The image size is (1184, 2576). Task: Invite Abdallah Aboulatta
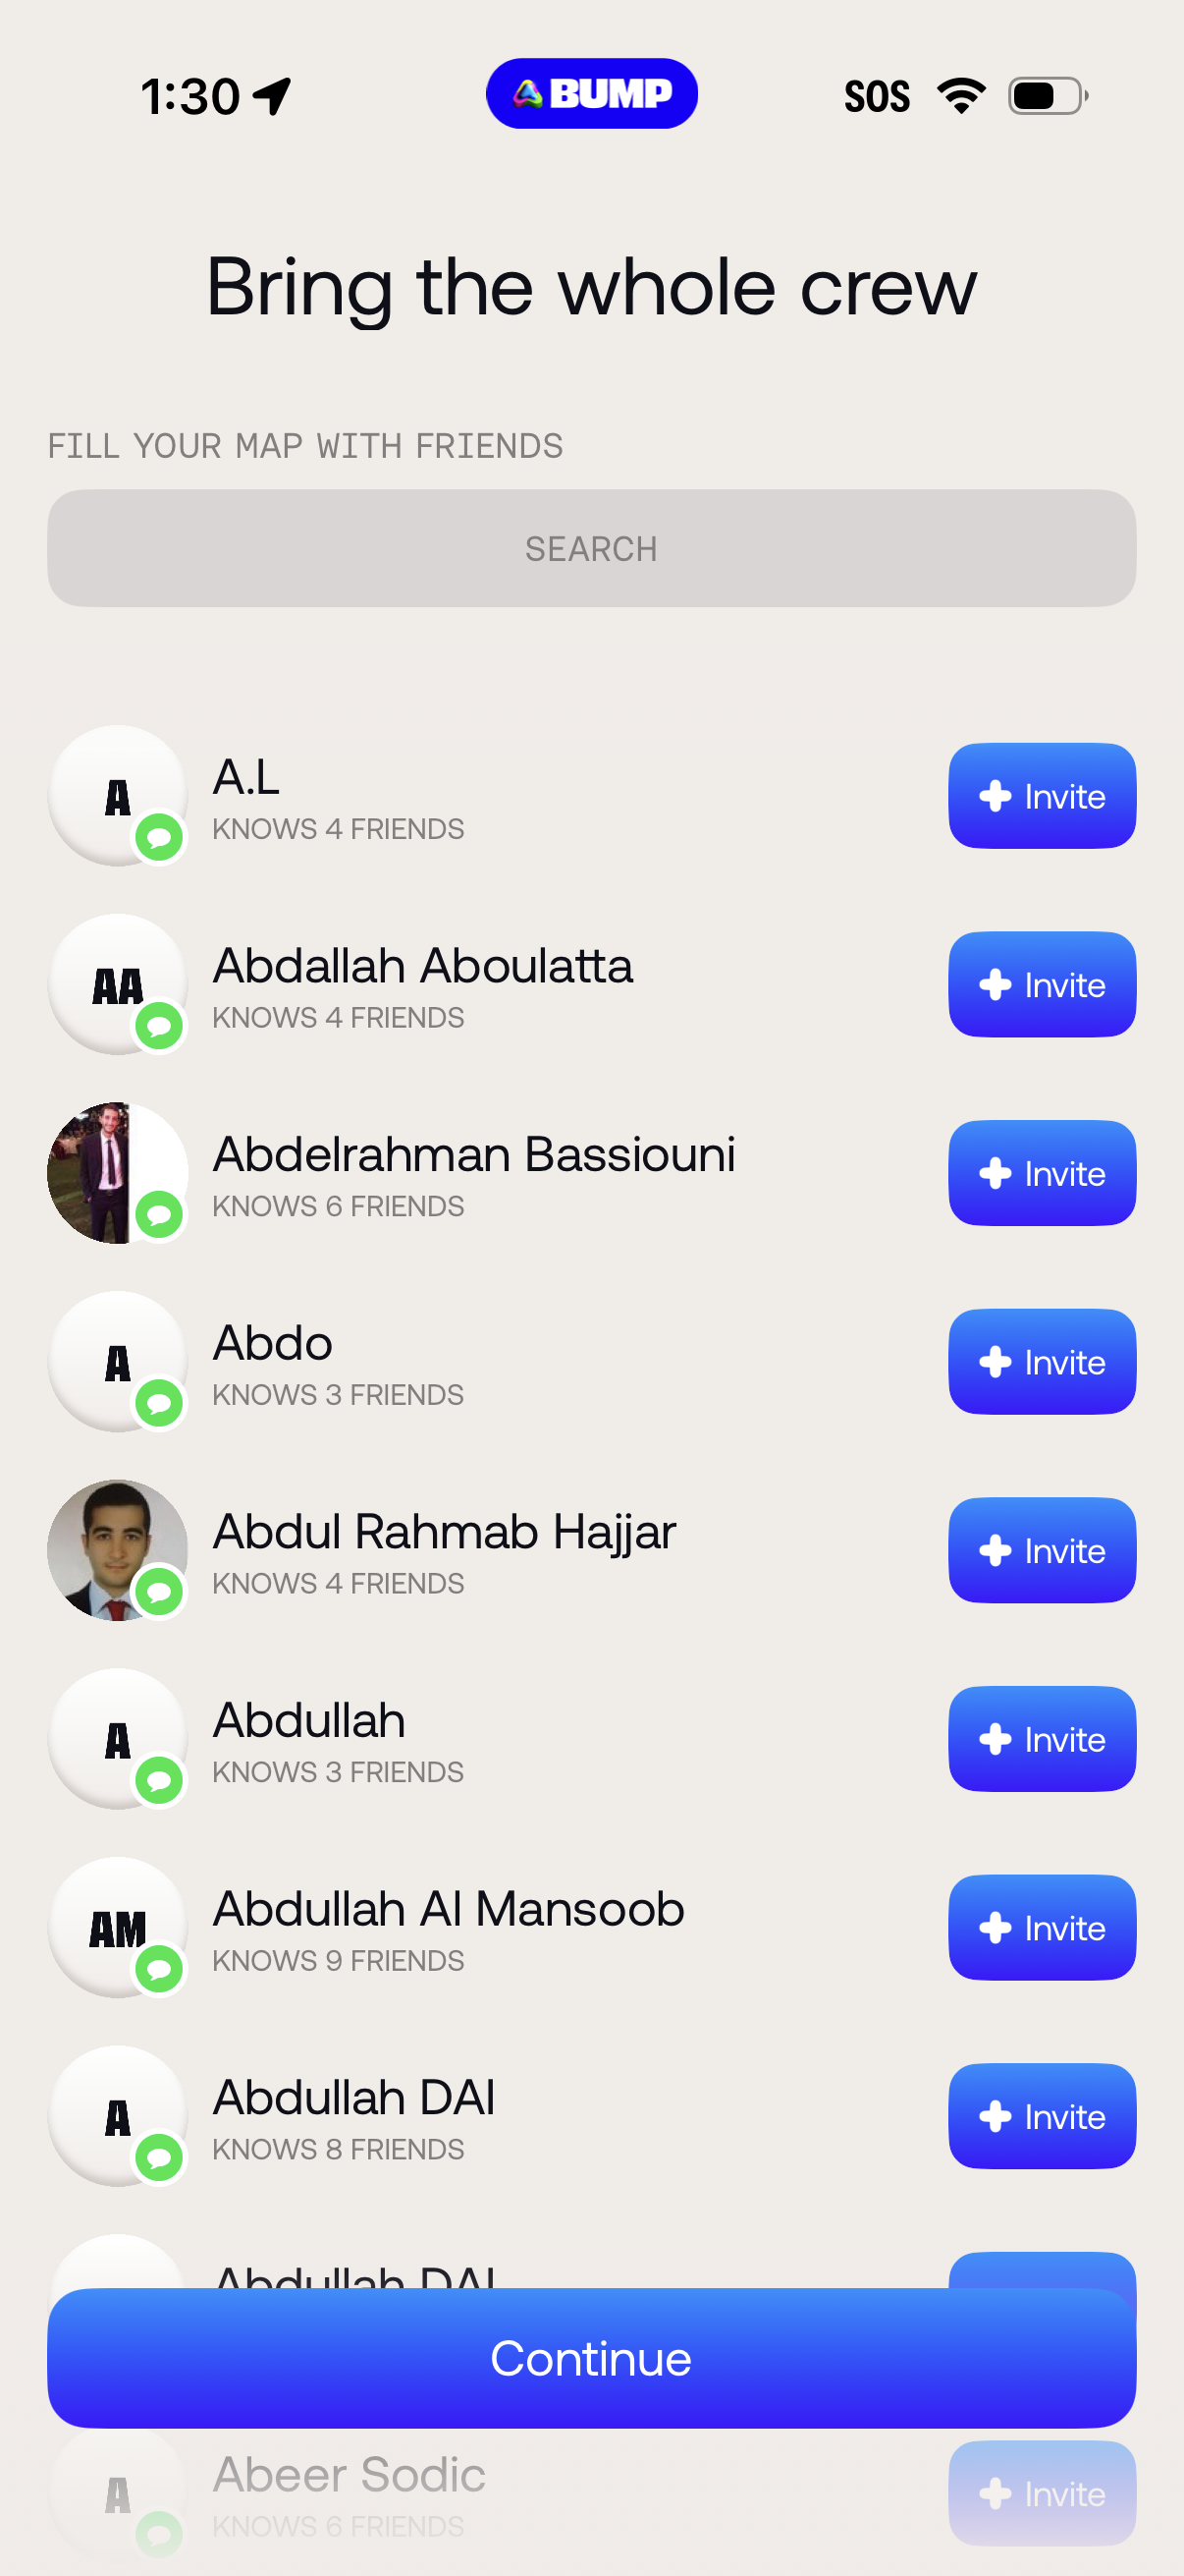point(1041,984)
